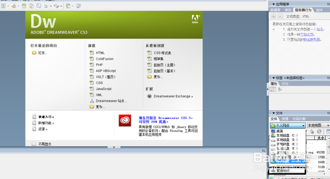Click the Dreamweaver 站点 site icon
The image size is (330, 179).
pos(92,101)
